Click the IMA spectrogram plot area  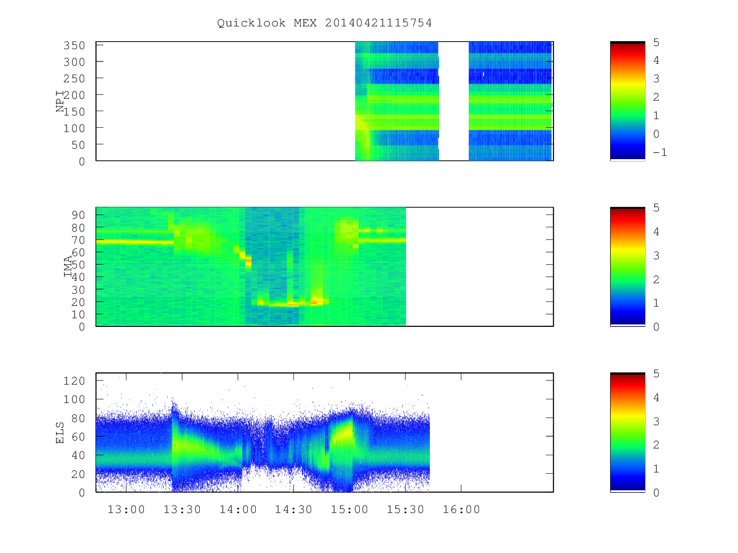[x=325, y=266]
